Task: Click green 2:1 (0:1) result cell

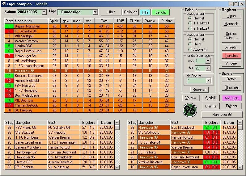Action: (x=211, y=128)
